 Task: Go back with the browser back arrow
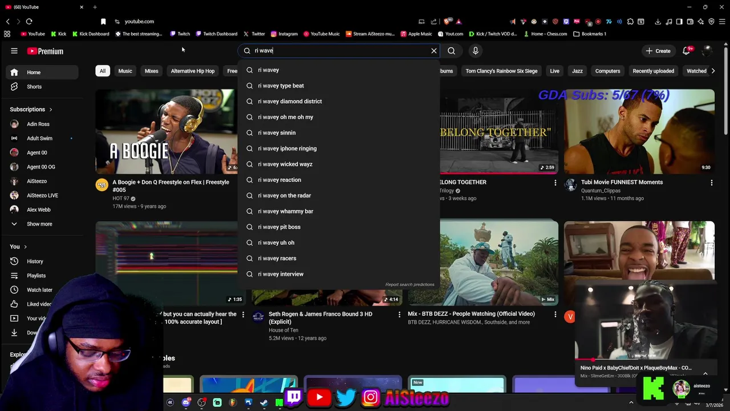pos(8,22)
